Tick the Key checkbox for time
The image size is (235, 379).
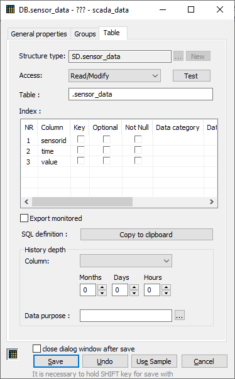(81, 150)
